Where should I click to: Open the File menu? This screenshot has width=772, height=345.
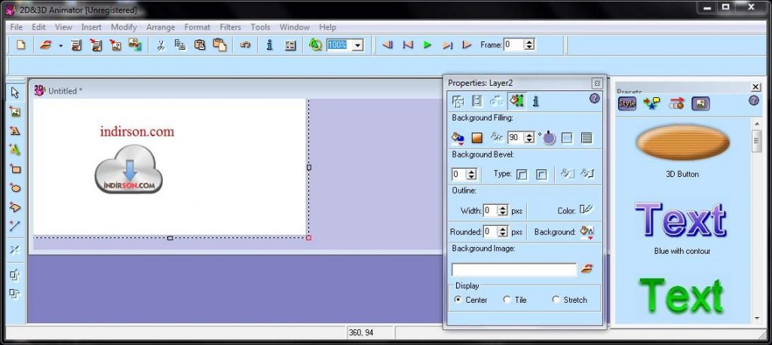tap(17, 27)
